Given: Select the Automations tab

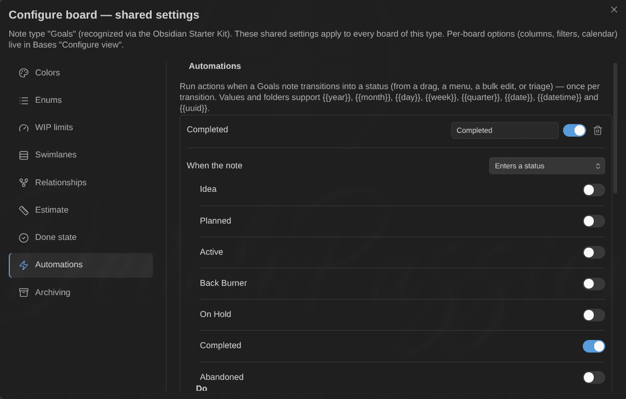Looking at the screenshot, I should [81, 265].
